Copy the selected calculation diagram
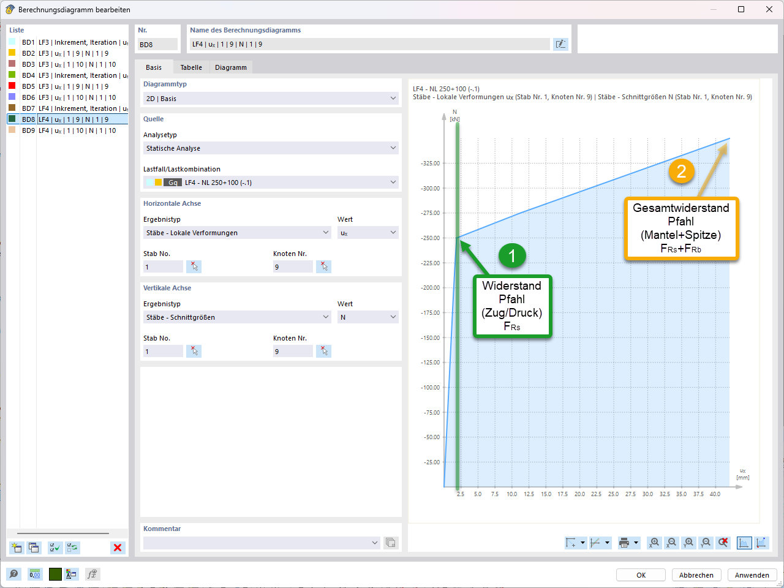 [34, 548]
